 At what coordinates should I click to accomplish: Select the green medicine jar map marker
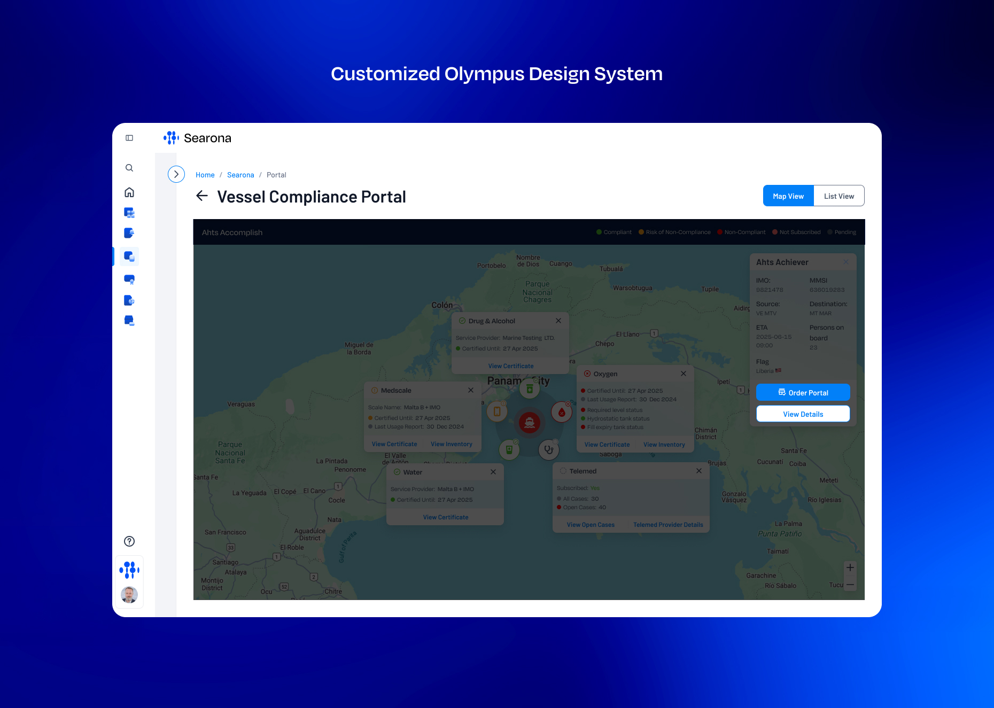pyautogui.click(x=530, y=388)
